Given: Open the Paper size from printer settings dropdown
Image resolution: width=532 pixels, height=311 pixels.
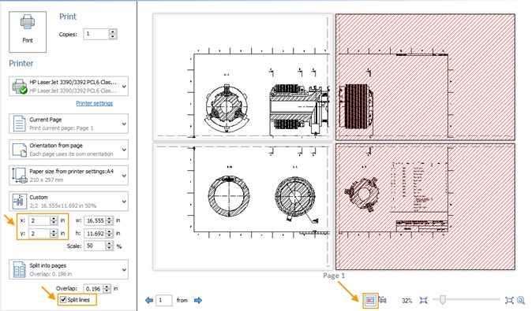Looking at the screenshot, I should [x=69, y=176].
